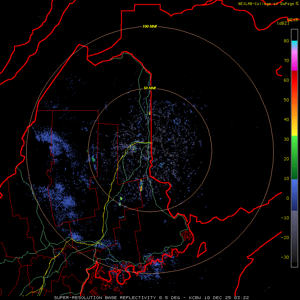The height and width of the screenshot is (300, 300).
Task: Click the "NEXLAB-College of DuPage" credit text
Action: pos(266,4)
